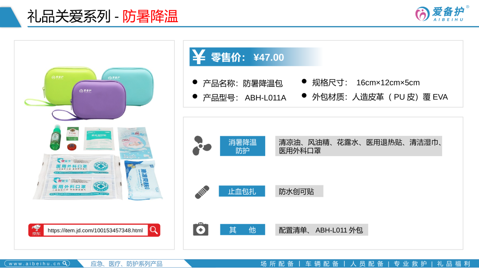Click the first aid kit icon
Viewport: 479px width, 269px height.
(201, 229)
